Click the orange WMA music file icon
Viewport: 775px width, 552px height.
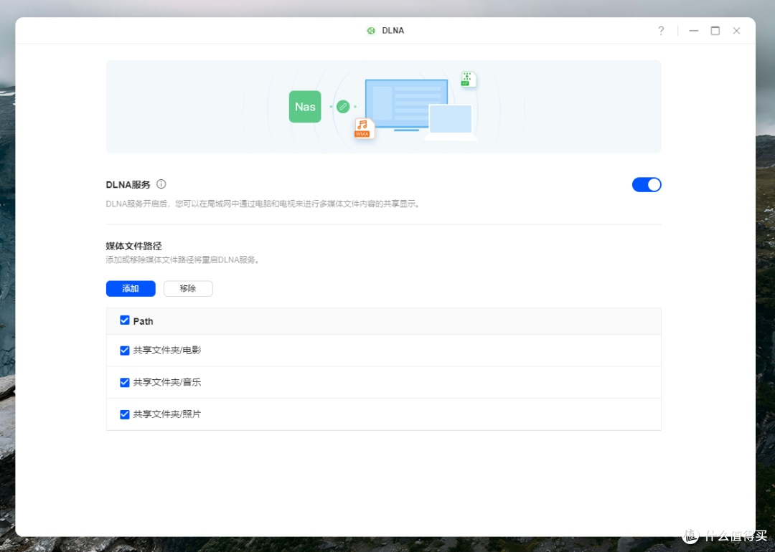365,128
